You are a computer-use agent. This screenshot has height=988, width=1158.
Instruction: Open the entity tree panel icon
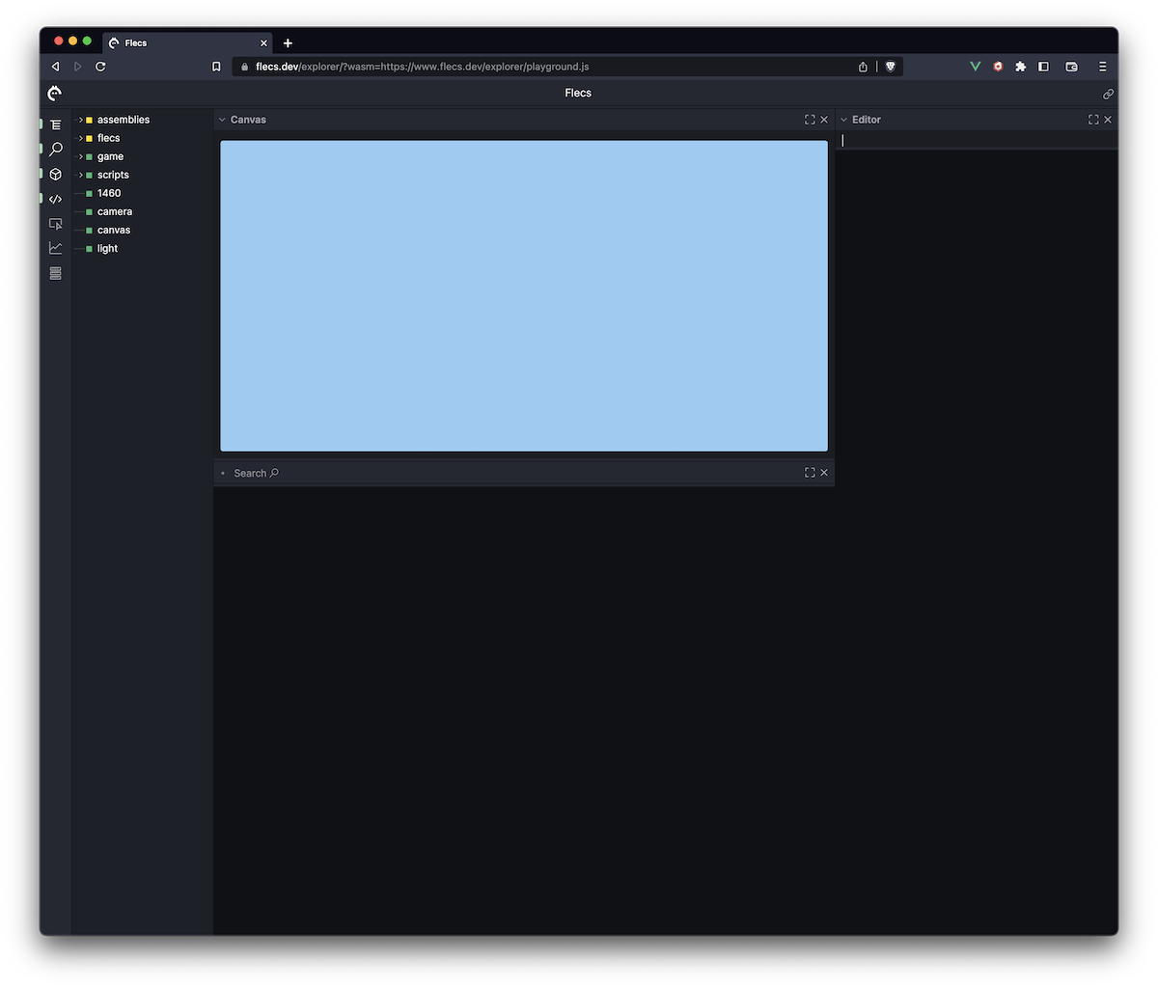point(55,123)
